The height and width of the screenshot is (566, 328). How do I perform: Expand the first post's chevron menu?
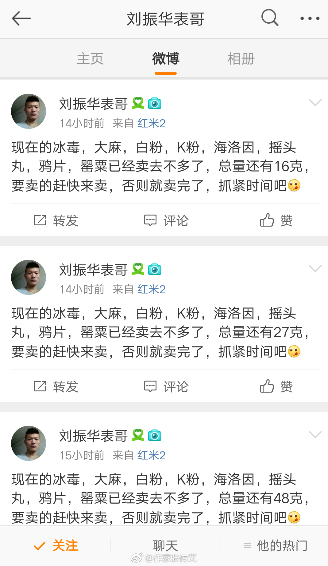tap(315, 102)
